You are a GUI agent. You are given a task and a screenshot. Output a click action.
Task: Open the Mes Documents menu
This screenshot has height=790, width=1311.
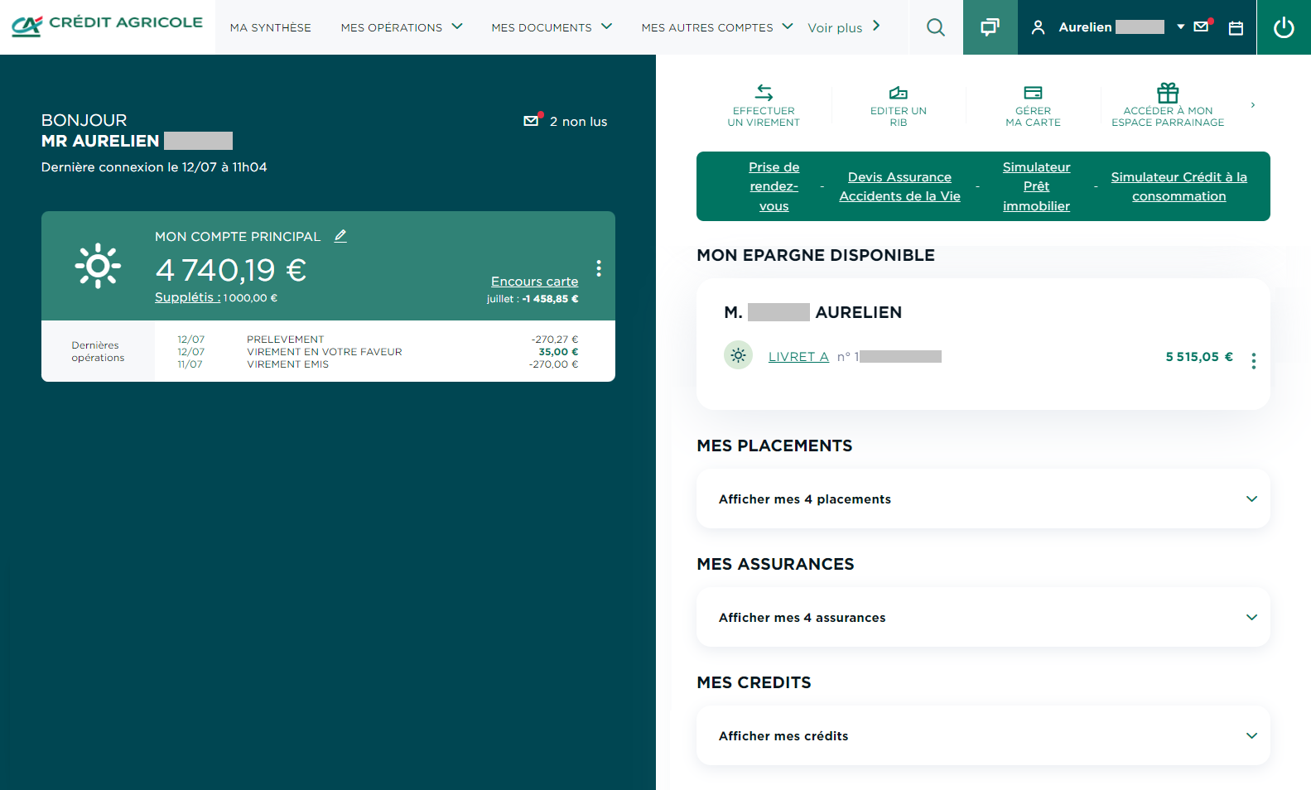pyautogui.click(x=551, y=27)
